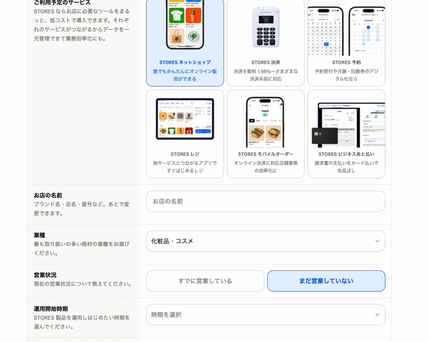Click the calendar phones image in STORES 予約
The width and height of the screenshot is (429, 342).
[346, 30]
